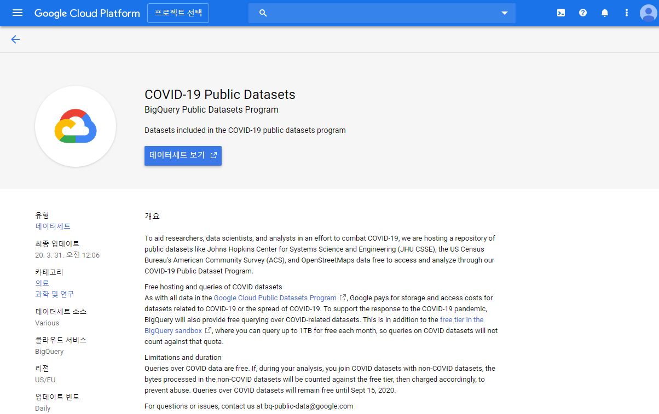Image resolution: width=659 pixels, height=414 pixels.
Task: Activate the Cloud Shell terminal
Action: tap(560, 13)
